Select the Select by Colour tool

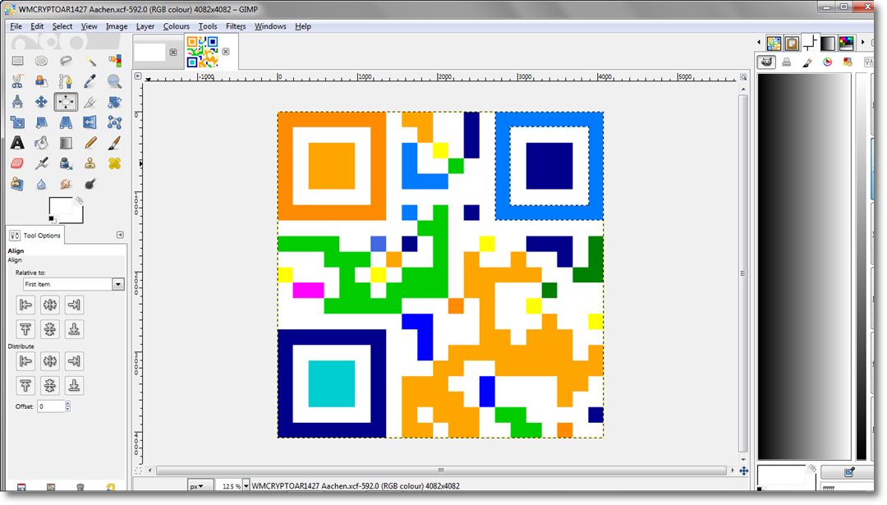point(114,61)
